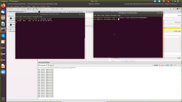Open Window menu in Eclipse

coord(43,6)
